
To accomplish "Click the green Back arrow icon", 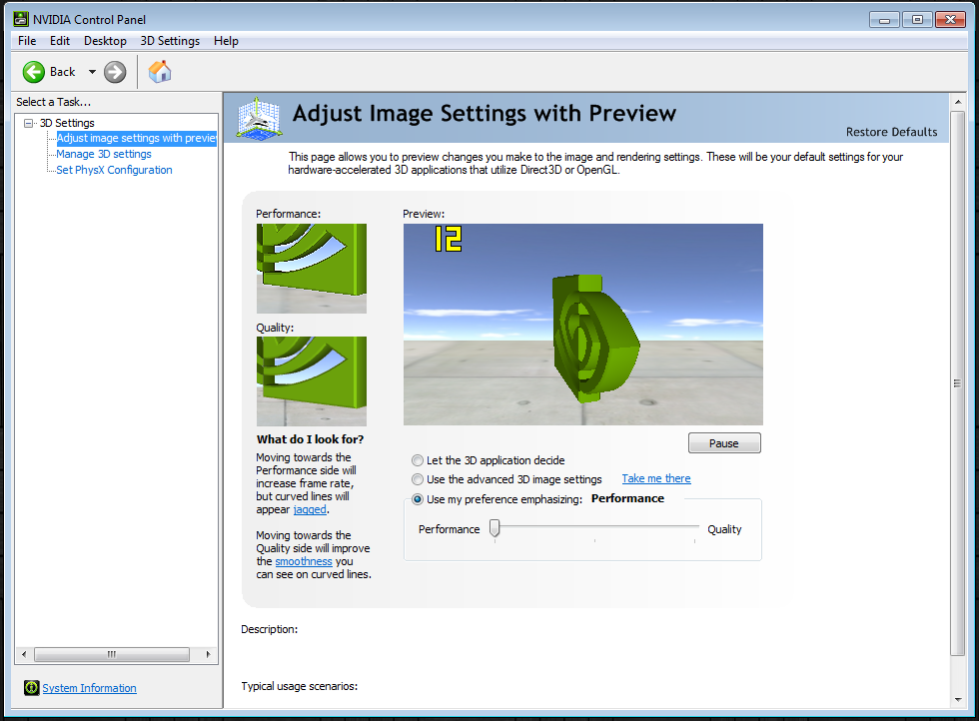I will click(34, 72).
